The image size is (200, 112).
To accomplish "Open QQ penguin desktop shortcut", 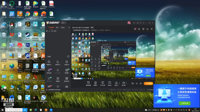I will (x=12, y=25).
